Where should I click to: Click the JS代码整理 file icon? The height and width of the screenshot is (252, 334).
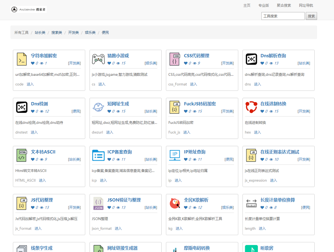(22, 203)
